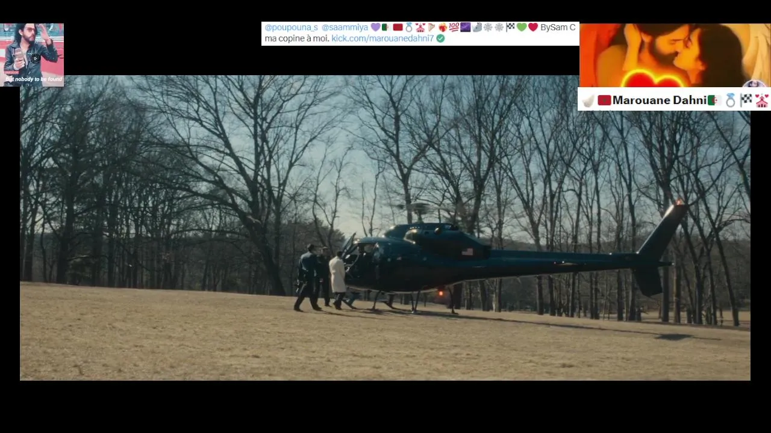Open the @saammiya mention link

coord(345,28)
